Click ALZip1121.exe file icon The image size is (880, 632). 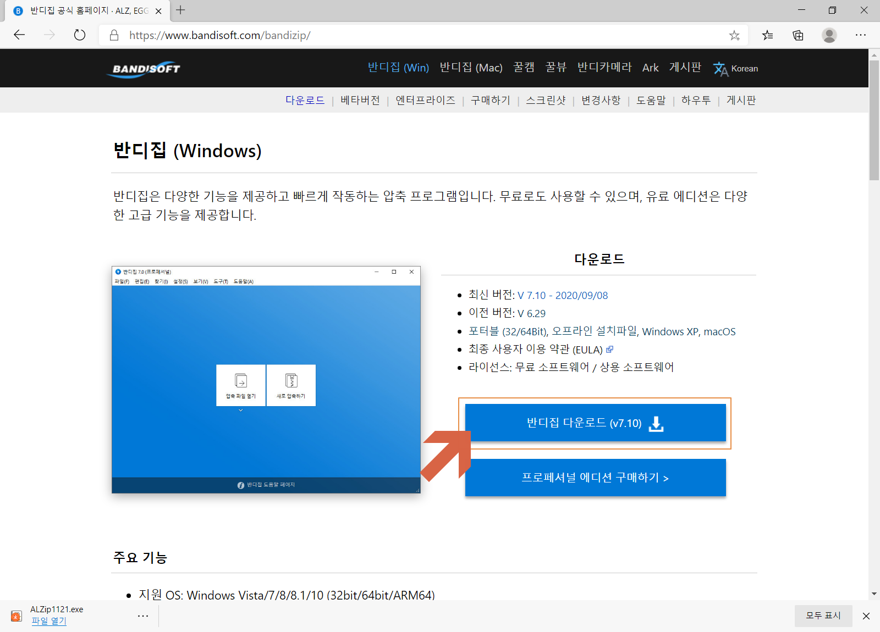pos(16,616)
